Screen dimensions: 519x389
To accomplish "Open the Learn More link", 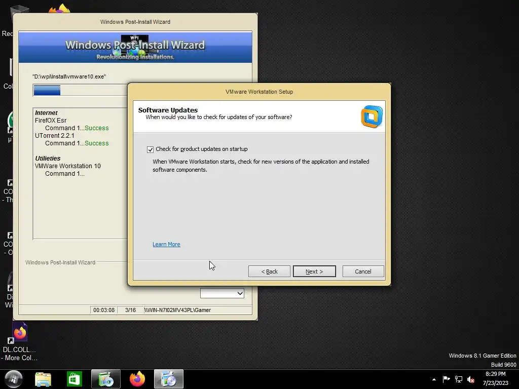I will (166, 244).
